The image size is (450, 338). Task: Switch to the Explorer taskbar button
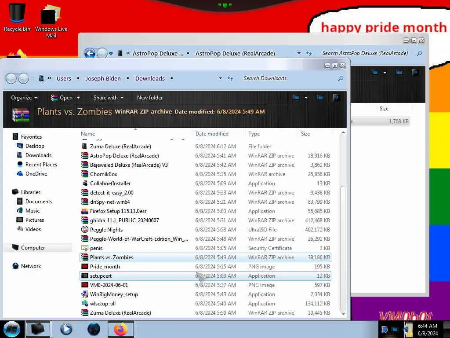pyautogui.click(x=38, y=329)
